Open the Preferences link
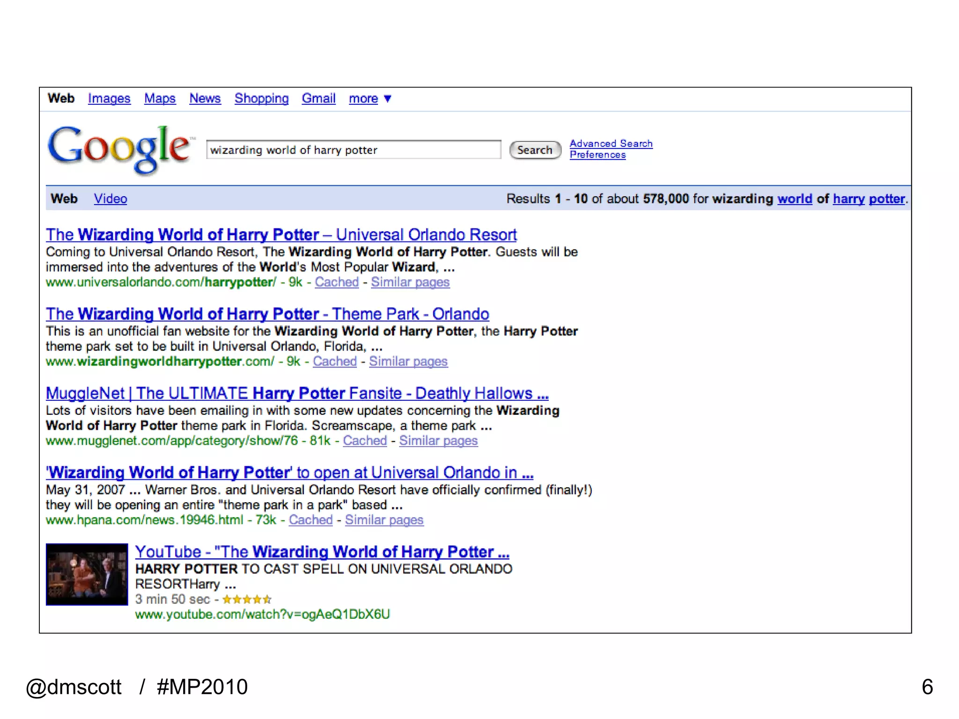Image resolution: width=959 pixels, height=719 pixels. coord(598,154)
